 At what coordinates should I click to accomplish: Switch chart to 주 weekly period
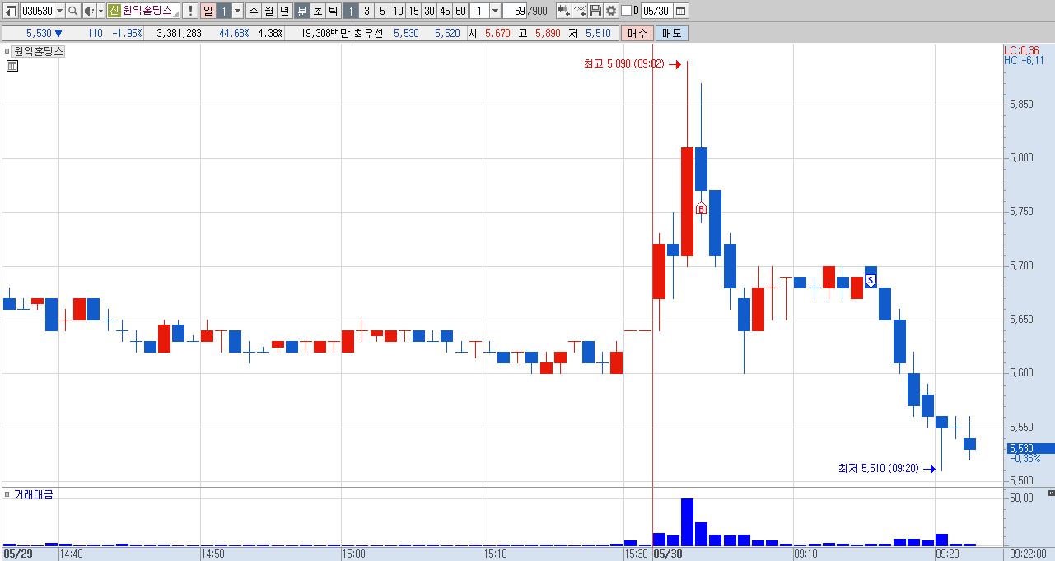pyautogui.click(x=253, y=11)
